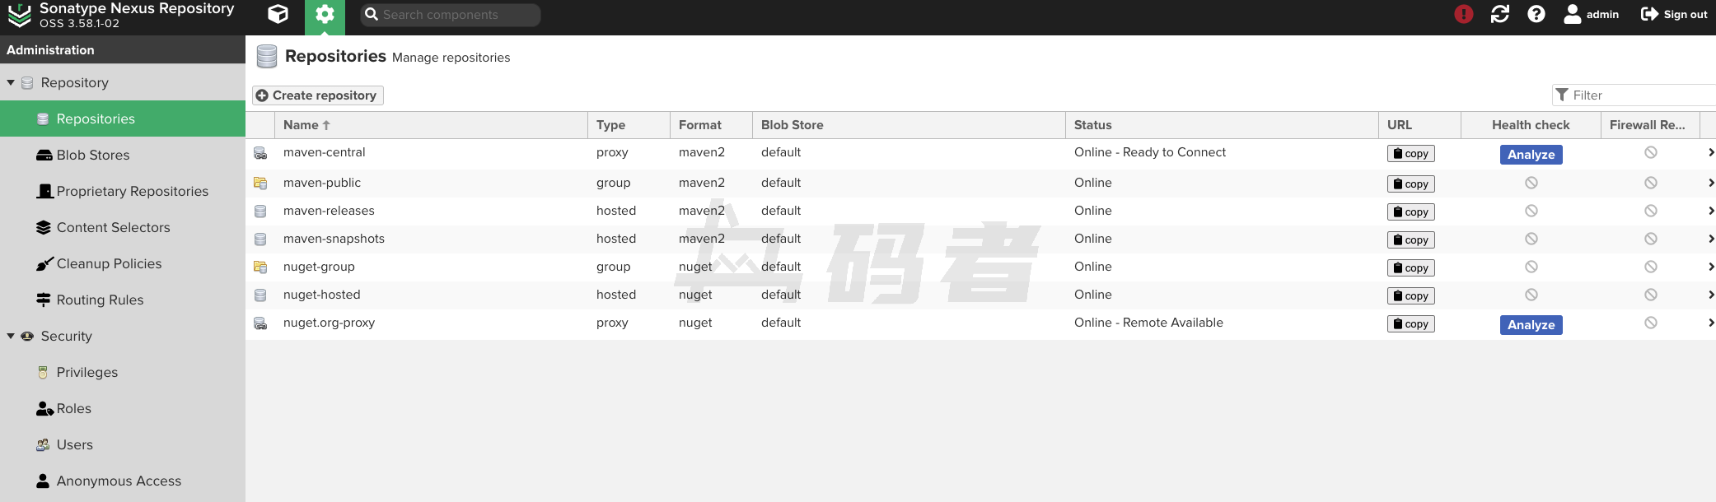Go to Routing Rules page
Viewport: 1716px width, 502px height.
pos(100,300)
